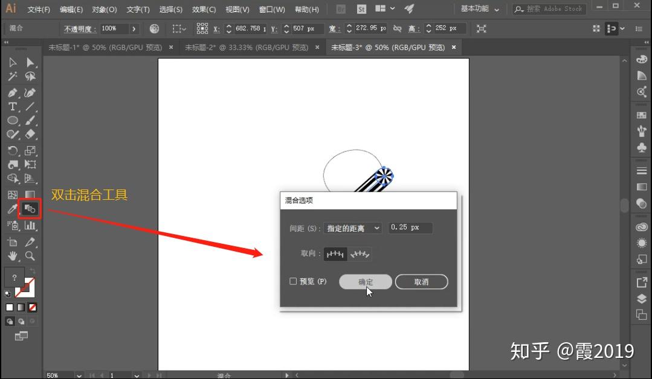Open the zoom level dropdown at 50%

[x=79, y=375]
